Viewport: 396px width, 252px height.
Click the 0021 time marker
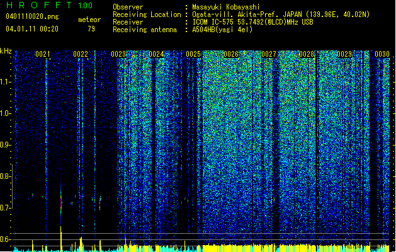(42, 54)
